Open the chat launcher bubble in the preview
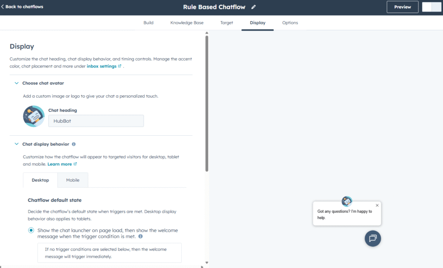443x268 pixels. point(372,238)
